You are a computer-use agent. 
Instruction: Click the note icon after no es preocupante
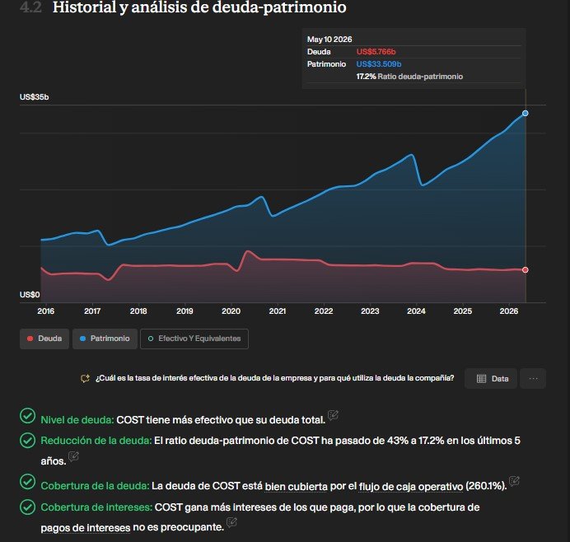(231, 522)
